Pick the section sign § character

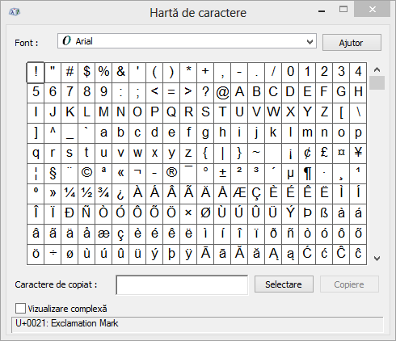(53, 174)
